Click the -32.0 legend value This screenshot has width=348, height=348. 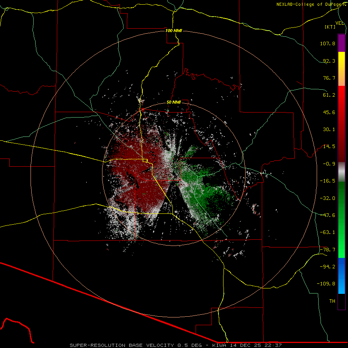(x=328, y=198)
